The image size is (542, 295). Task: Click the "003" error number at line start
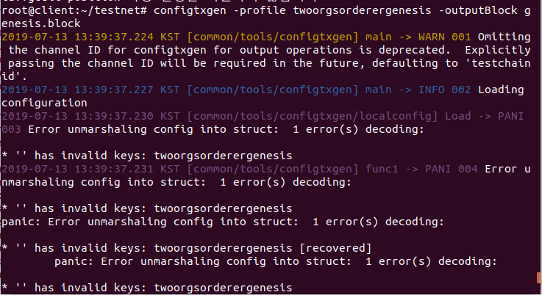pos(11,130)
